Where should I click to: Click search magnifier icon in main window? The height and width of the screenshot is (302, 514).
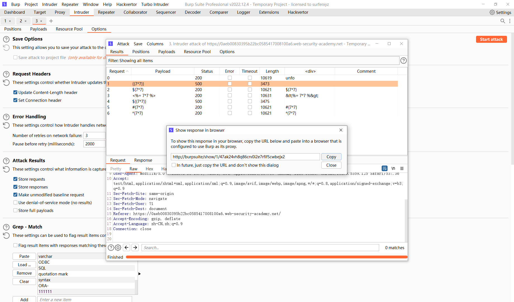[503, 21]
